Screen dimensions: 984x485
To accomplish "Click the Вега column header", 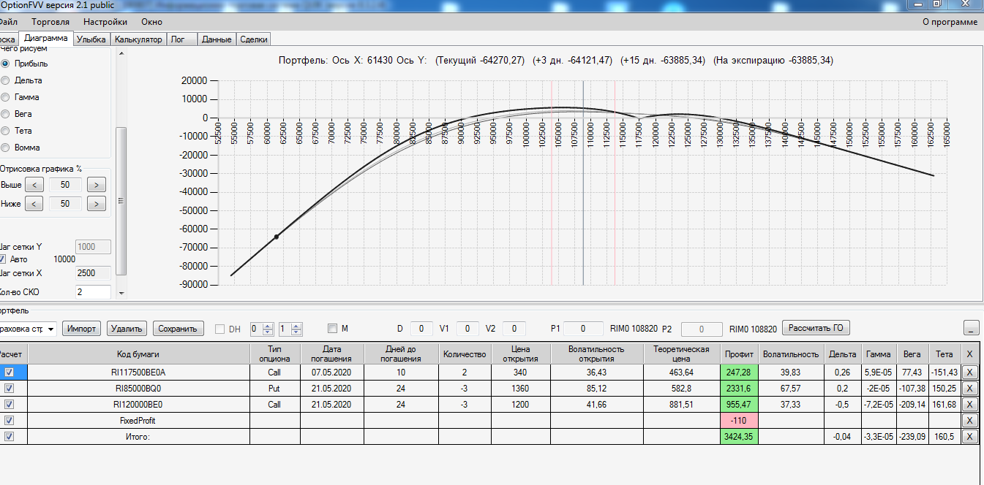I will [913, 354].
